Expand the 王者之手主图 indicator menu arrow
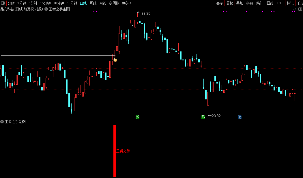Image resolution: width=303 pixels, height=178 pixels. 46,9
